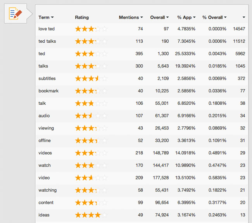Image resolution: width=252 pixels, height=223 pixels.
Task: Select the 'offline' term
Action: [45, 140]
